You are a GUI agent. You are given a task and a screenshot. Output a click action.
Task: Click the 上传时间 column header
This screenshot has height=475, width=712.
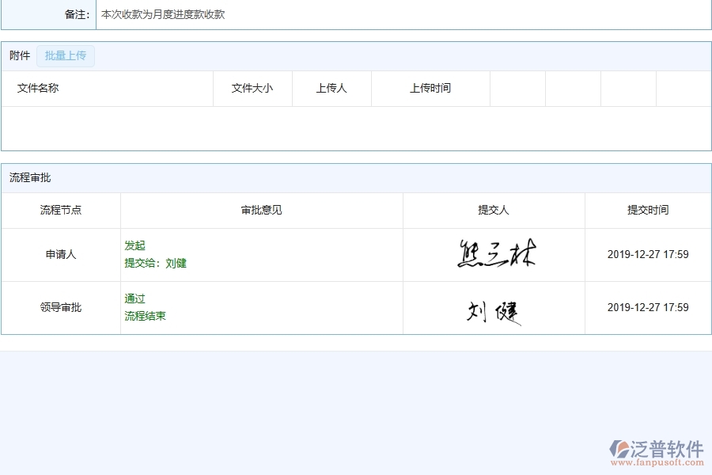[x=430, y=88]
